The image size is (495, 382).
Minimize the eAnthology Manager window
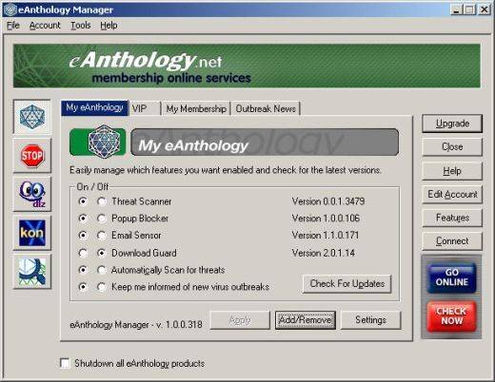click(x=456, y=10)
